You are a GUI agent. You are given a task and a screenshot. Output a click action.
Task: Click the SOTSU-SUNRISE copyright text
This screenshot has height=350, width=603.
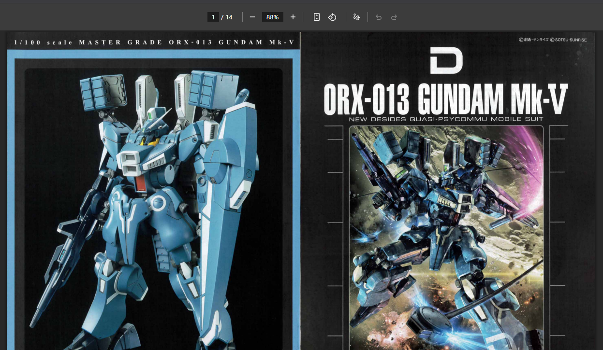coord(569,40)
